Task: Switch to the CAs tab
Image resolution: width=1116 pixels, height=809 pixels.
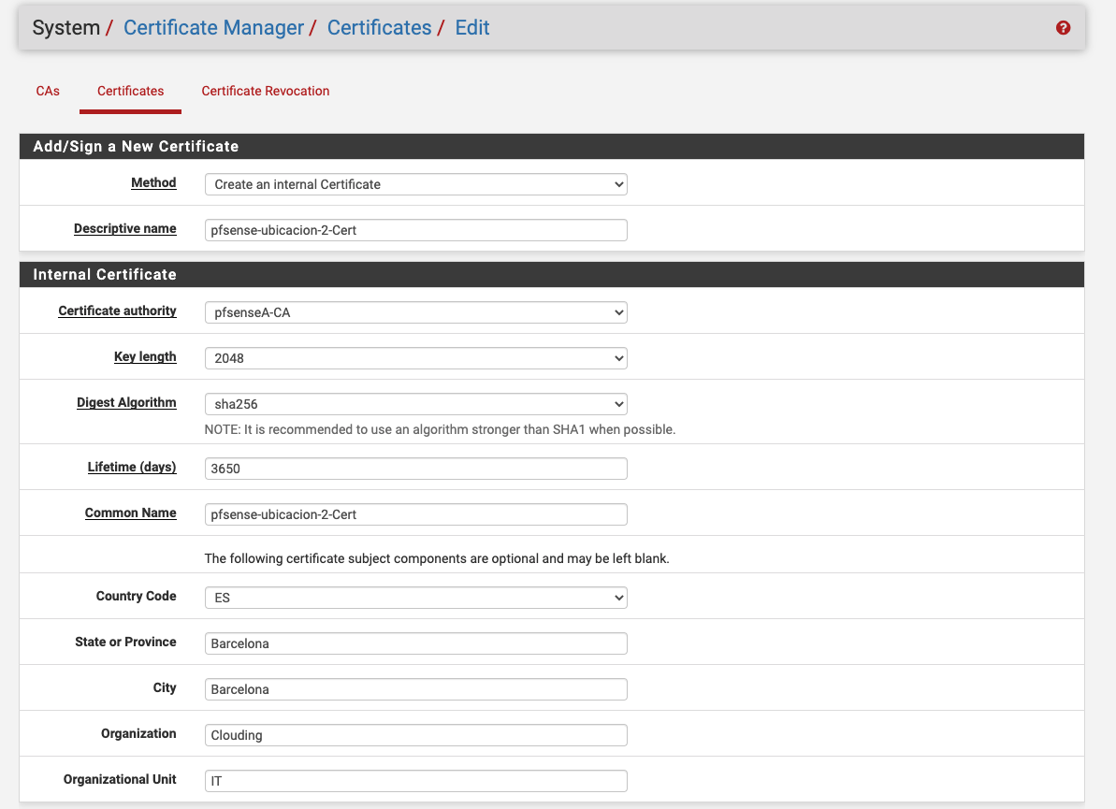Action: click(x=48, y=91)
